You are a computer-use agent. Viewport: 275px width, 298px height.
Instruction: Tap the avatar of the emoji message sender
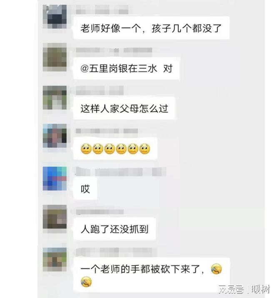click(x=55, y=136)
